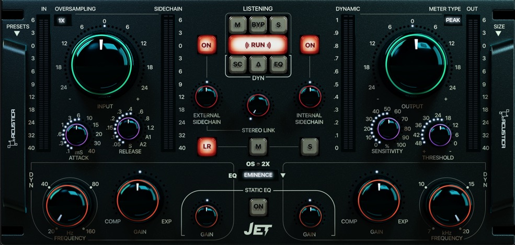Viewport: 515px width, 245px height.
Task: Select the LR channel mode
Action: tap(207, 147)
